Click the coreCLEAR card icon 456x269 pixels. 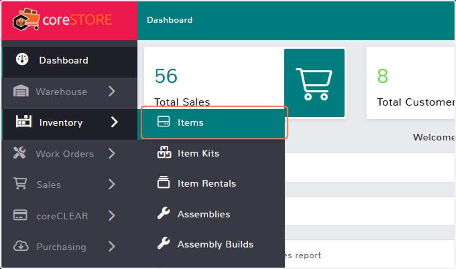[x=20, y=215]
